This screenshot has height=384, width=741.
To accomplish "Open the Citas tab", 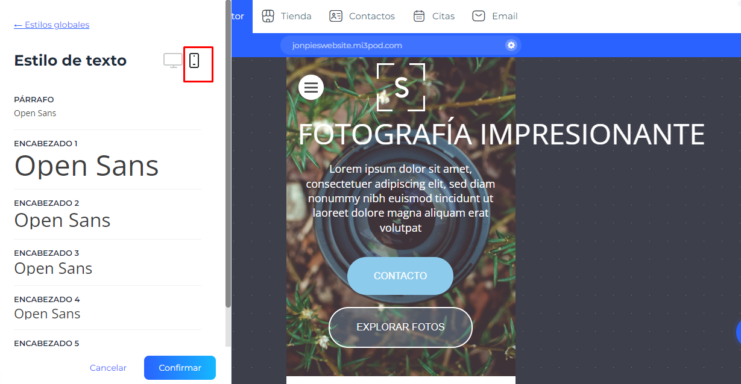I will [x=434, y=16].
